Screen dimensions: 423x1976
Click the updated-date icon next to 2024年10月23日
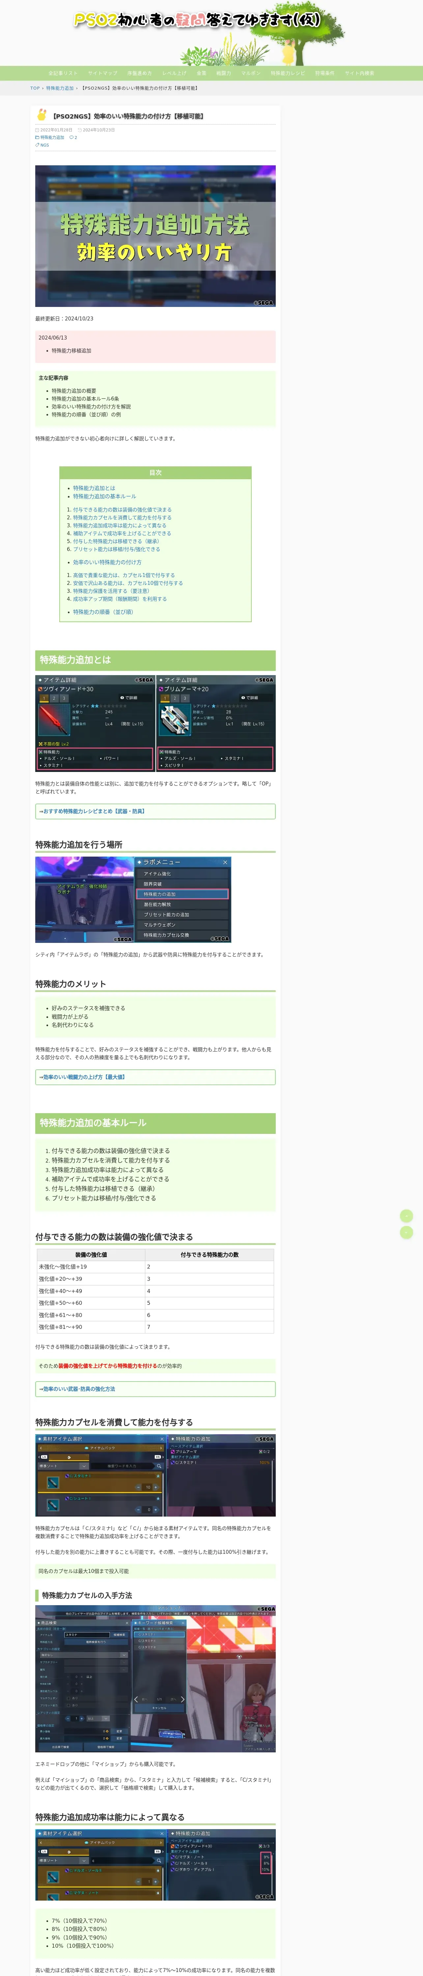(x=79, y=130)
